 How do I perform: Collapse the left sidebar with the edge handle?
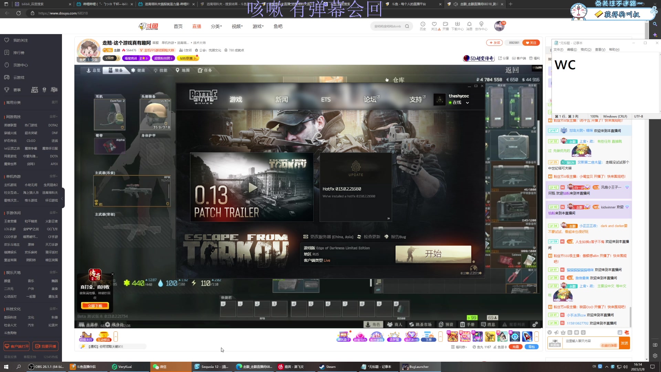pos(62,198)
